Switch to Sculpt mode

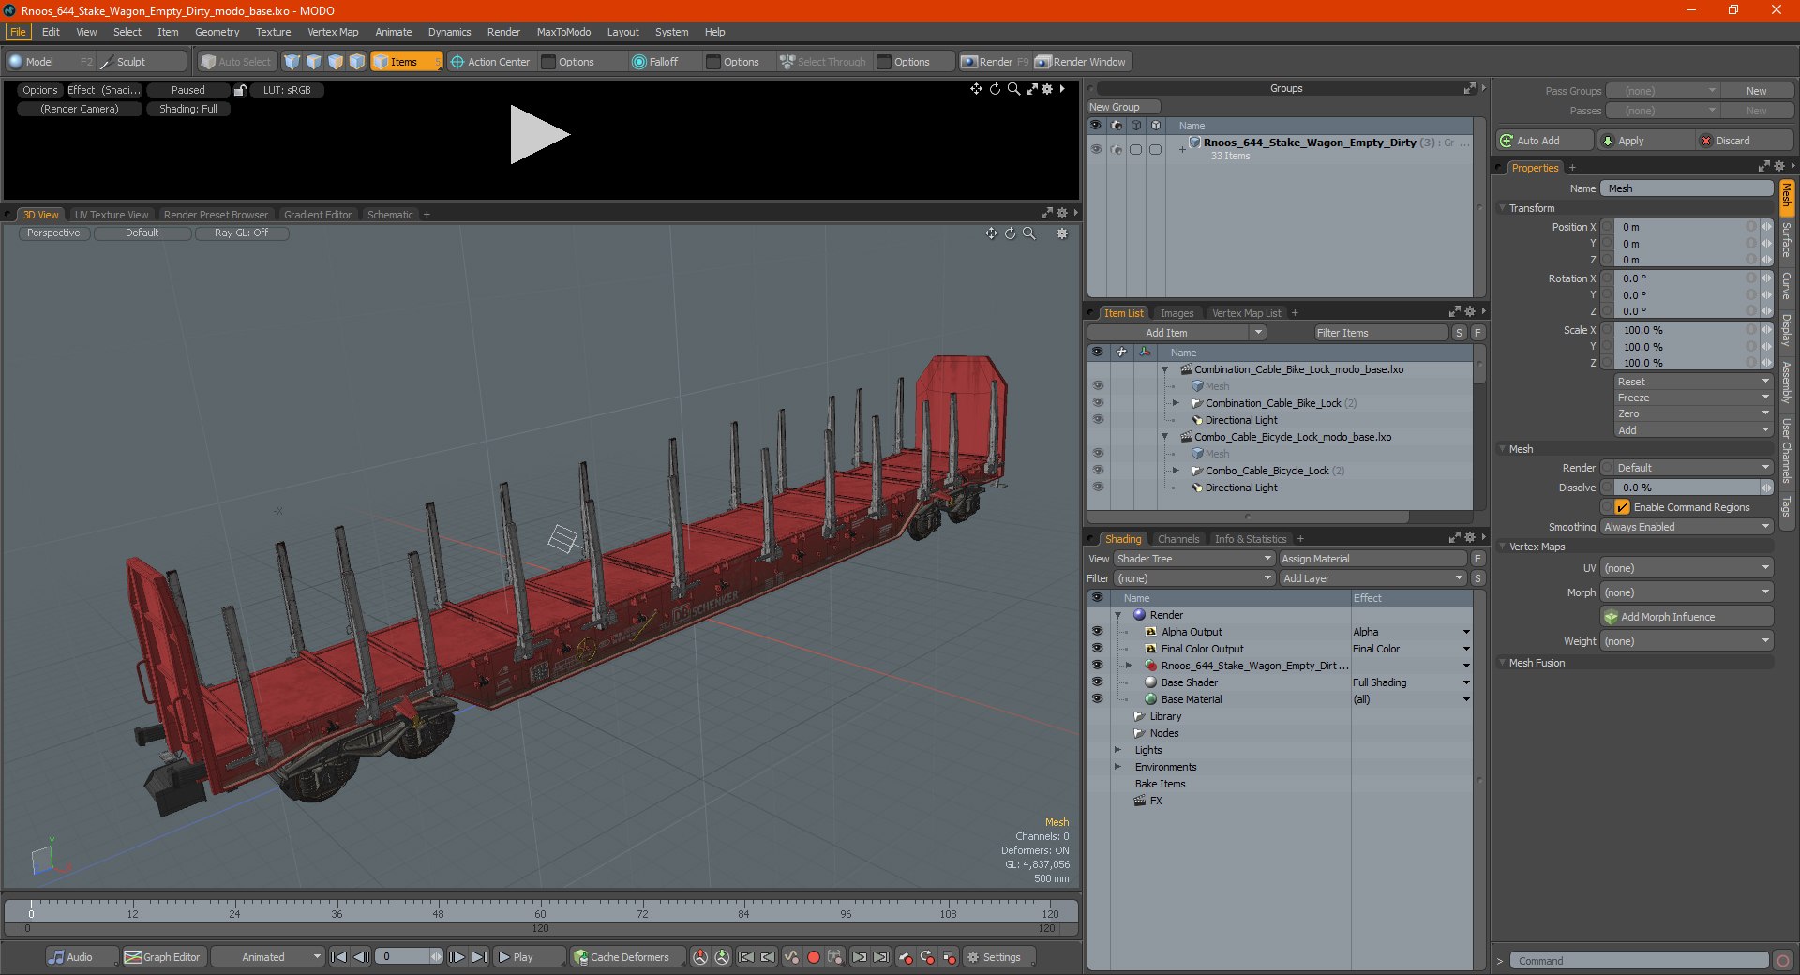click(x=130, y=62)
